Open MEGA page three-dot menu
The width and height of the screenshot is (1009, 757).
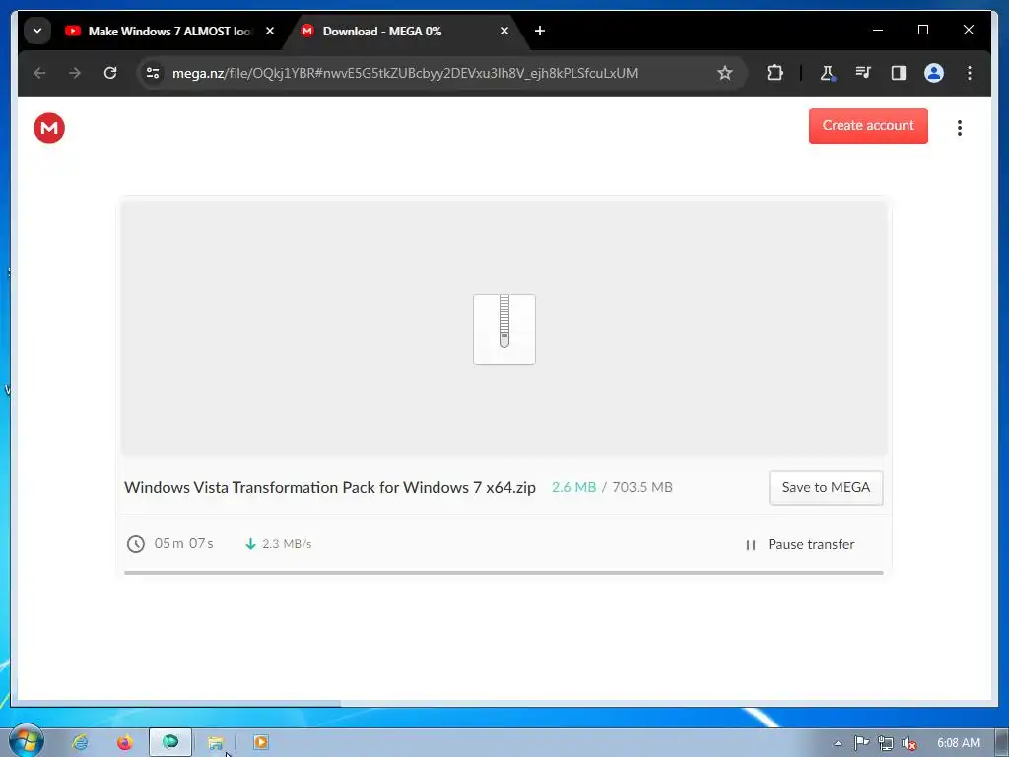click(959, 127)
